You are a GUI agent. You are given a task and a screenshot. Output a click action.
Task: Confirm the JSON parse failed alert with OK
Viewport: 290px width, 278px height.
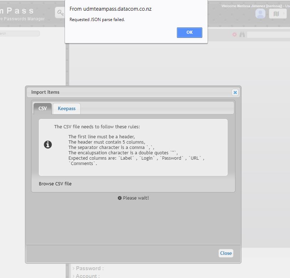pyautogui.click(x=189, y=32)
